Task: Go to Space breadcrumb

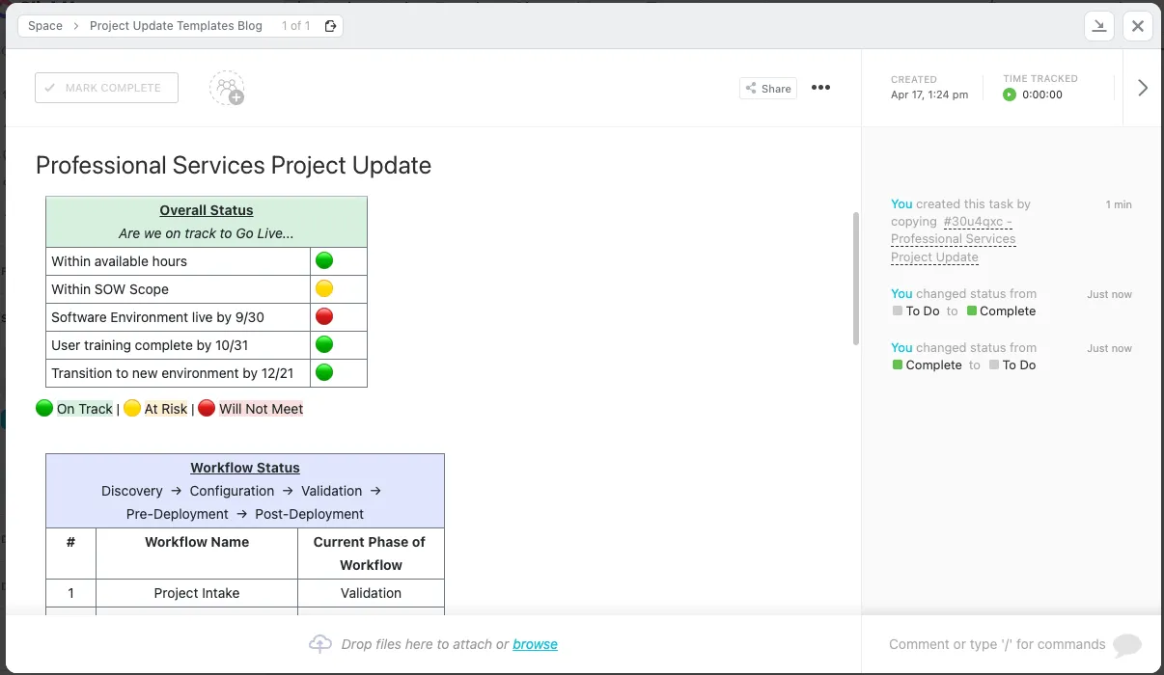Action: pos(45,26)
